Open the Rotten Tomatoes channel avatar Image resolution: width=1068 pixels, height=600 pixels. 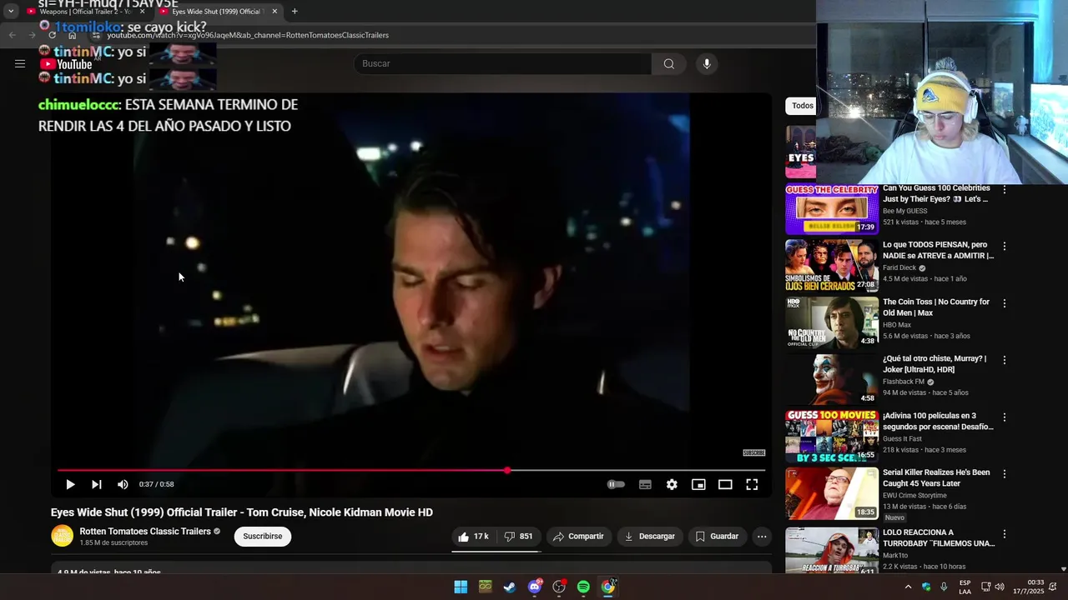[63, 536]
